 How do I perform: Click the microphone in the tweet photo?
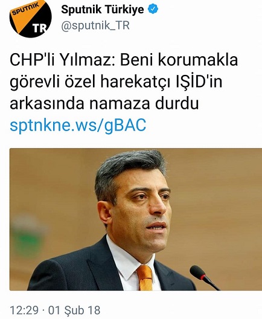pyautogui.click(x=203, y=277)
